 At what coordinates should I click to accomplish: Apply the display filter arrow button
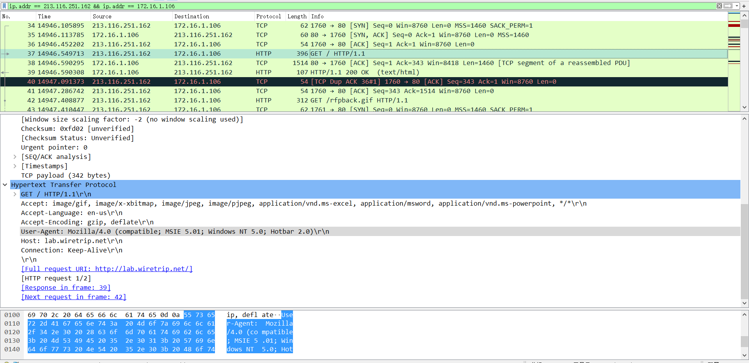pos(728,6)
